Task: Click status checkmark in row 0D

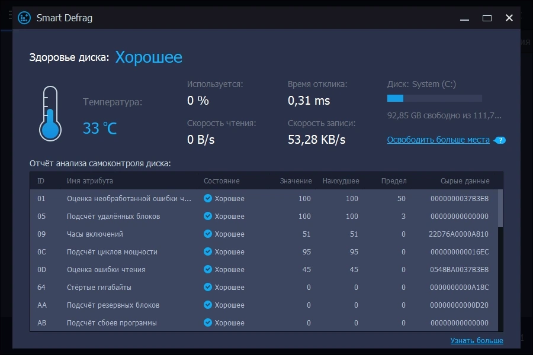Action: tap(208, 269)
